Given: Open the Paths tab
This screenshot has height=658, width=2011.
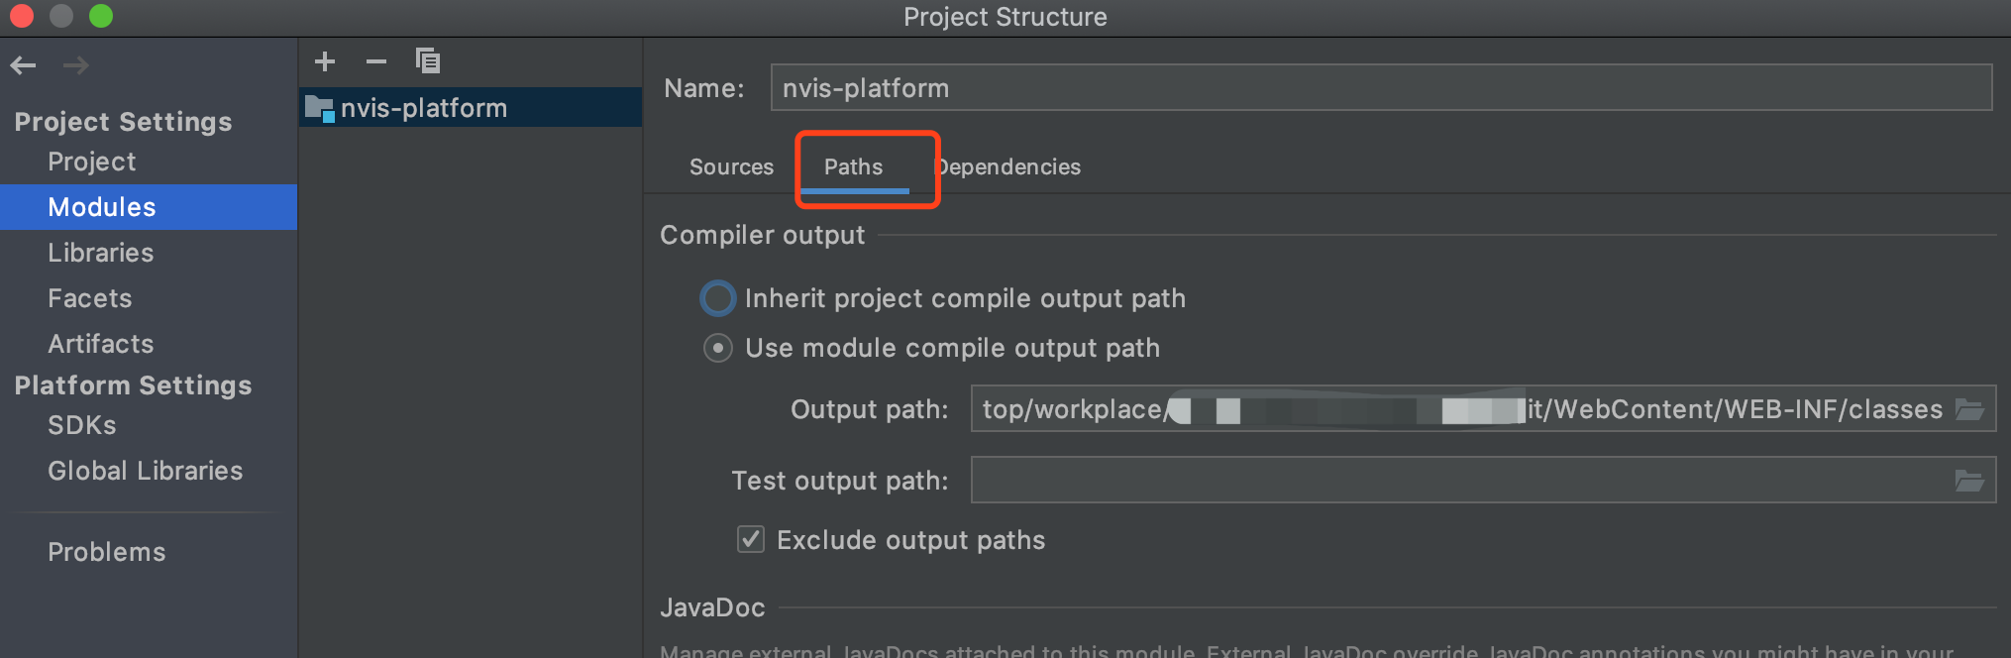Looking at the screenshot, I should [x=854, y=166].
